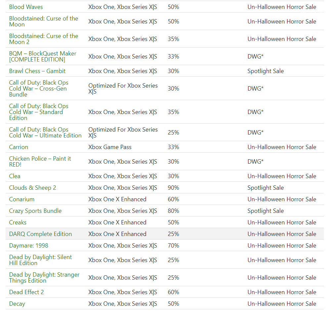Click the 60% discount in Dead Effect 2 row
The width and height of the screenshot is (336, 311).
click(x=173, y=292)
